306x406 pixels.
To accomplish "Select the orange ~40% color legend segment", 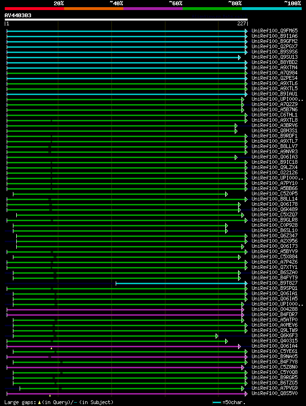I will (94, 9).
